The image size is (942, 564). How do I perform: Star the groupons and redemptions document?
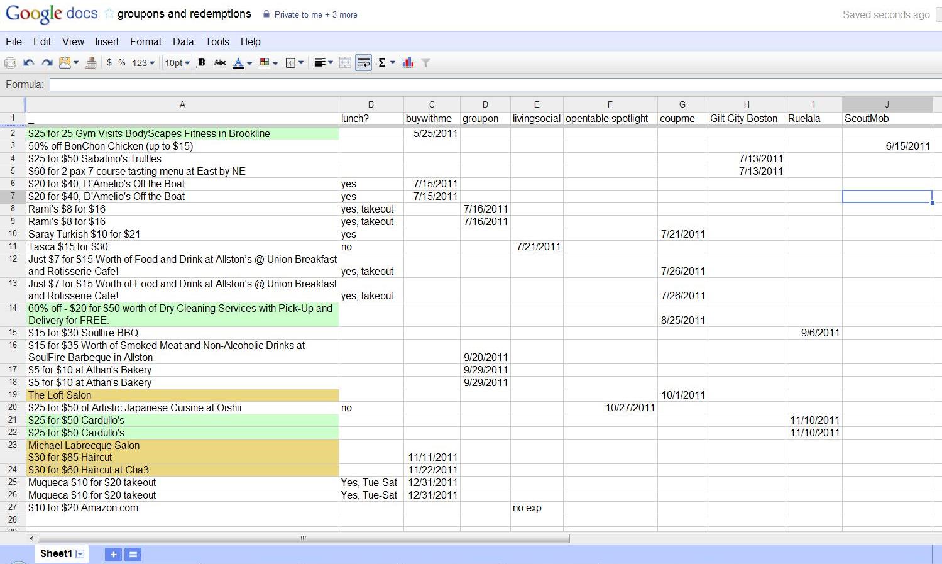coord(109,14)
